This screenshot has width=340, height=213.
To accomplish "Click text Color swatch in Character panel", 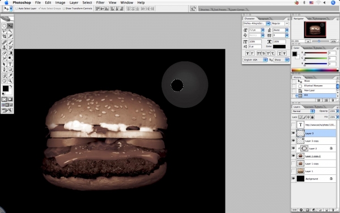I will [x=279, y=47].
